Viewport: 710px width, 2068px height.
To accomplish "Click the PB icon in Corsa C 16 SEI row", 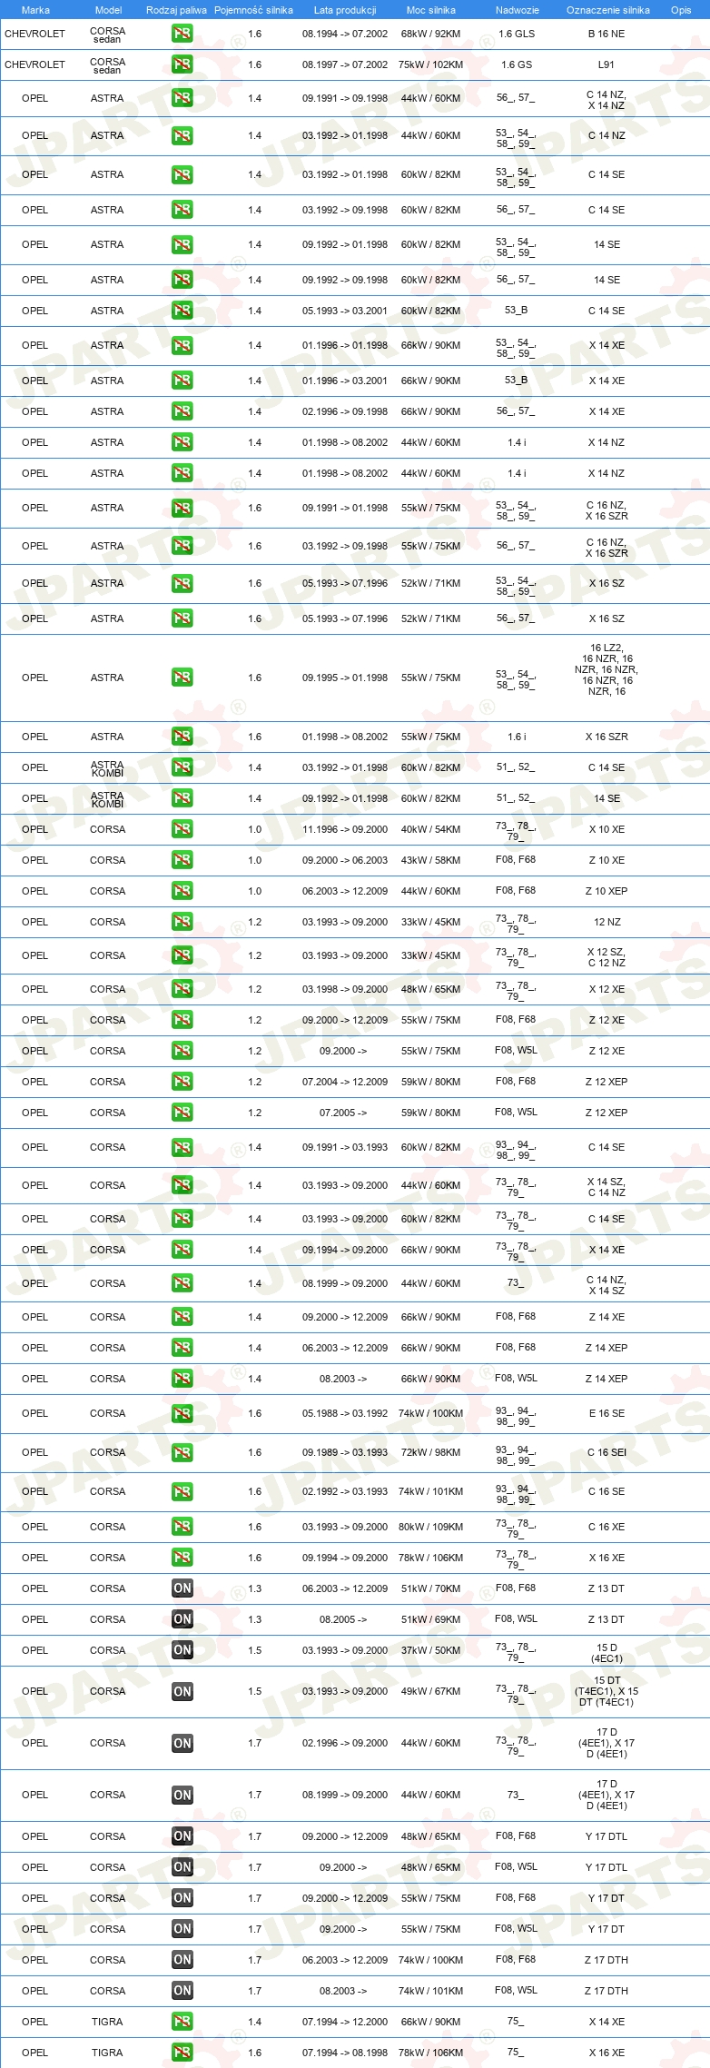I will click(182, 1453).
